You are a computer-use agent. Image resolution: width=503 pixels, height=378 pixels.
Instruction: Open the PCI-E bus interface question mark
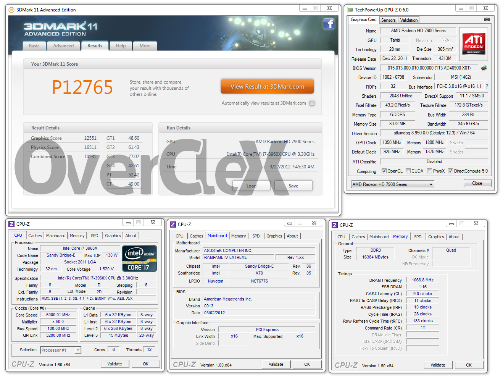tap(487, 86)
